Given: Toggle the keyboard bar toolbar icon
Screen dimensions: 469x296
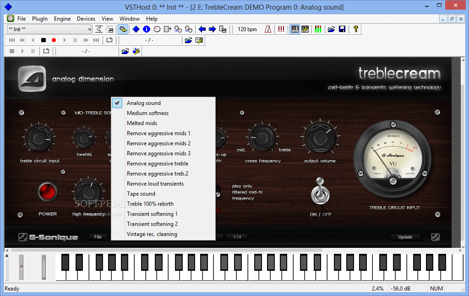Looking at the screenshot, I should click(x=294, y=29).
